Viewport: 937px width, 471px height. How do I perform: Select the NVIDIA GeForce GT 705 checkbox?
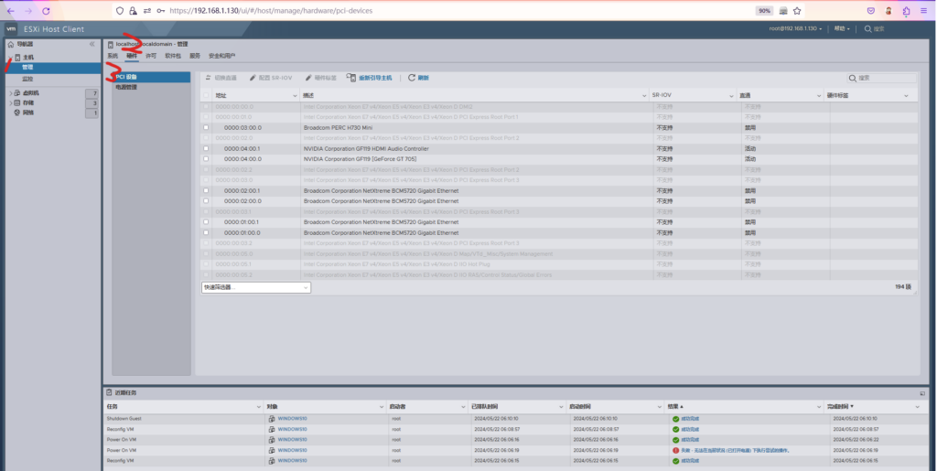point(206,159)
